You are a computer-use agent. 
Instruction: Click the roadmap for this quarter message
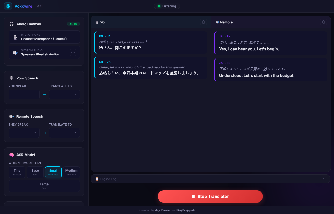tap(142, 67)
